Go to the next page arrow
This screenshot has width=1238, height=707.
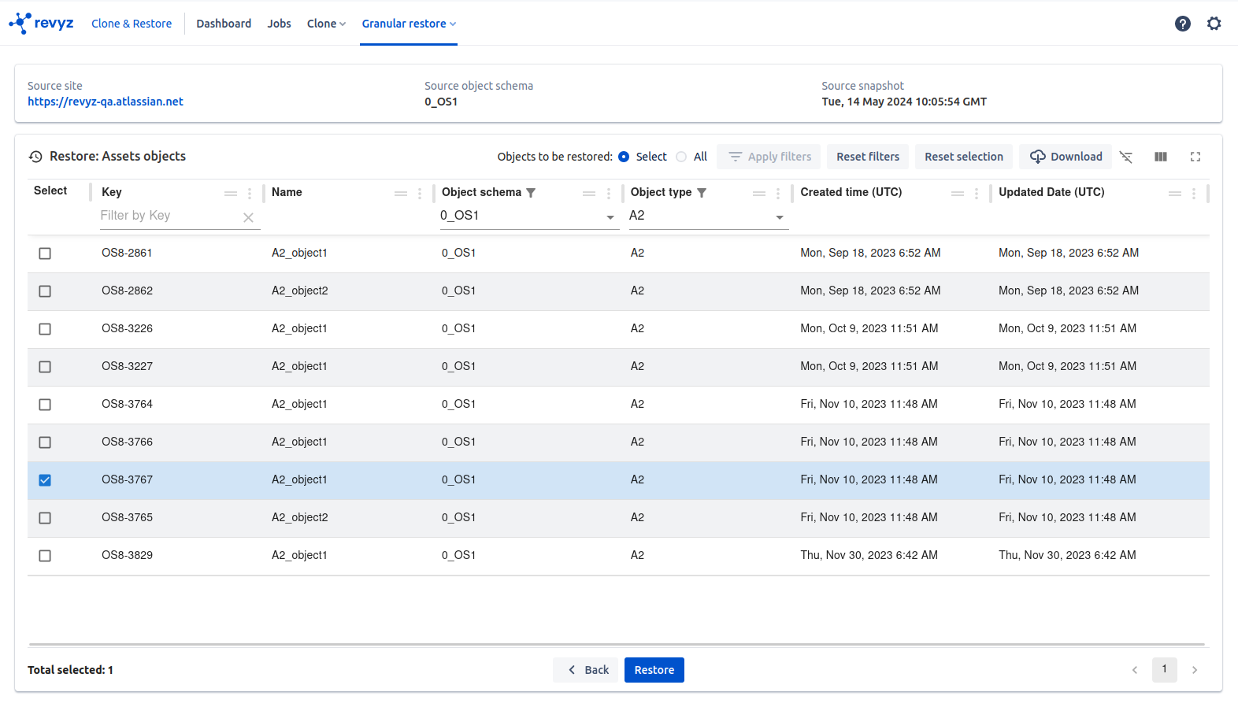pyautogui.click(x=1195, y=670)
